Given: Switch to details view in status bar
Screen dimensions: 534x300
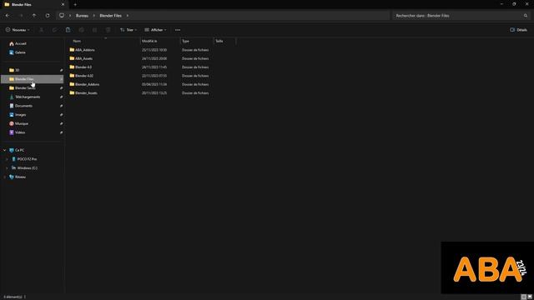Looking at the screenshot, I should pyautogui.click(x=523, y=297).
